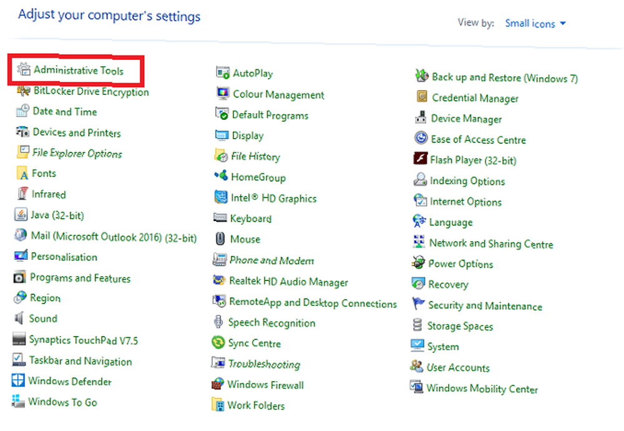This screenshot has width=624, height=431.
Task: Select Taskbar and Navigation link
Action: (80, 361)
